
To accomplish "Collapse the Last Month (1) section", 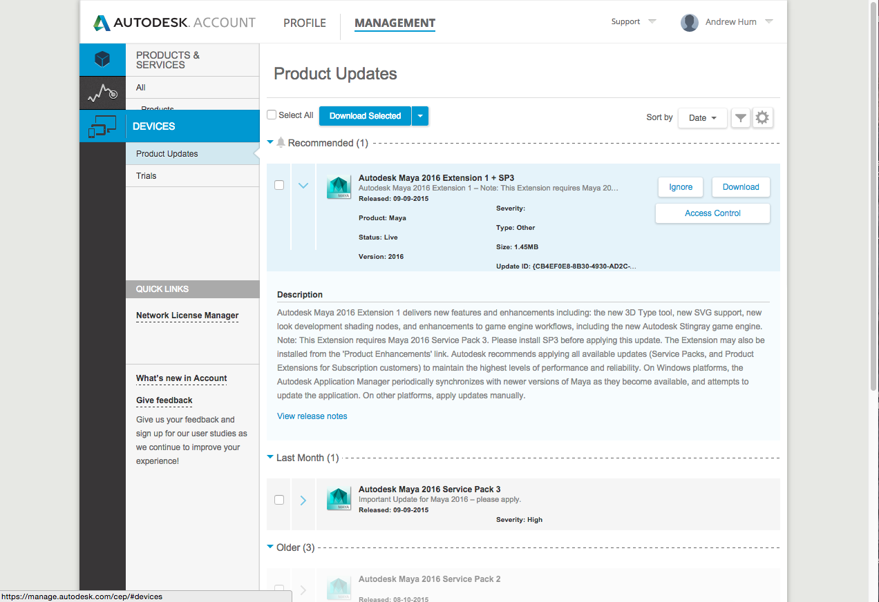I will (271, 458).
